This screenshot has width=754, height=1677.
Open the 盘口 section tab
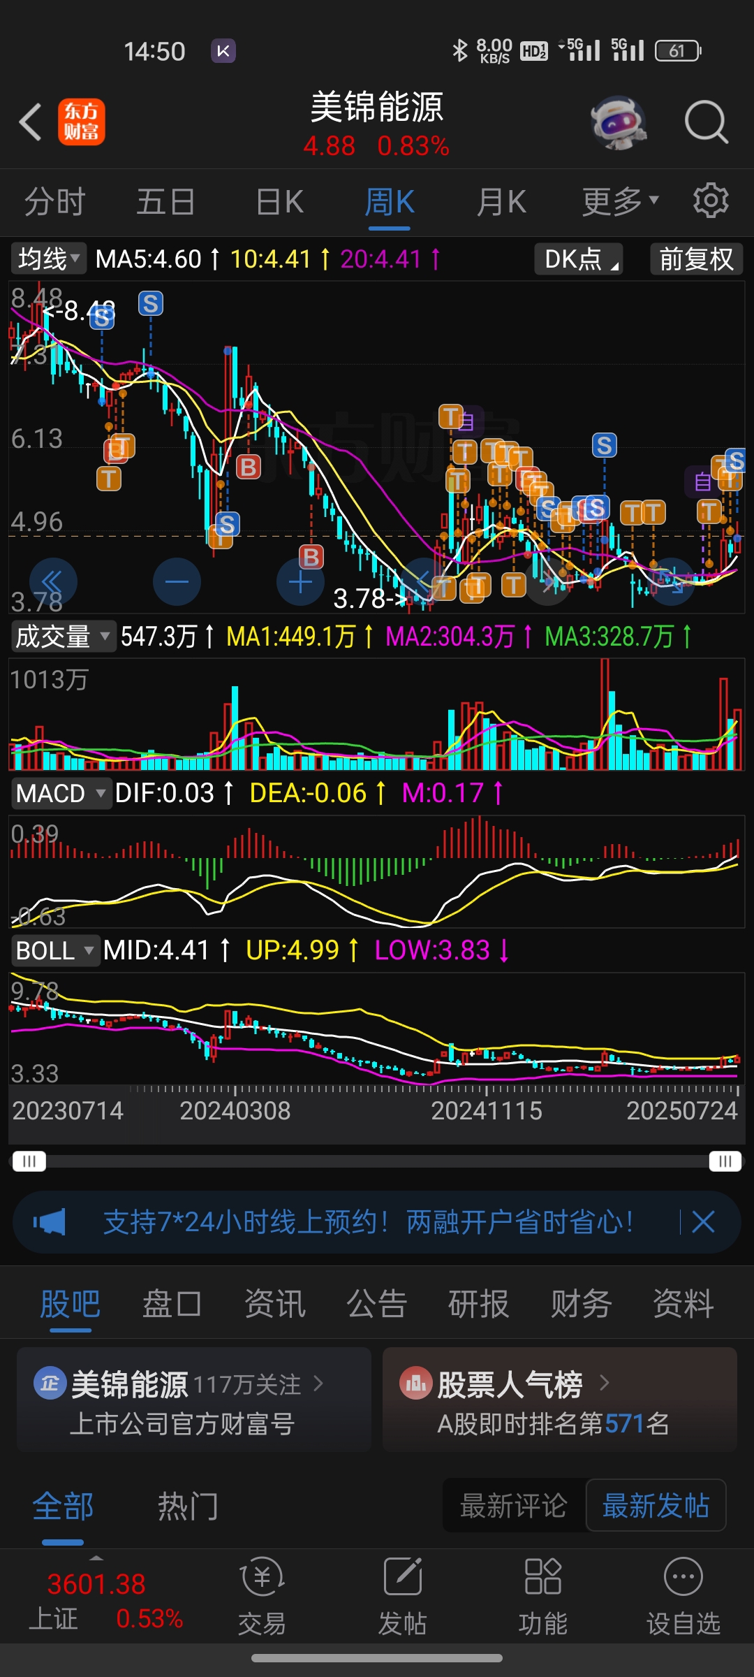(172, 1304)
